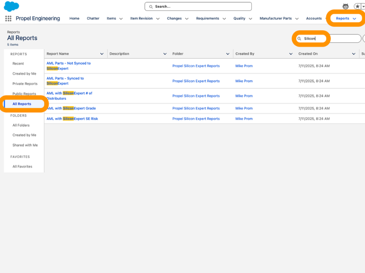This screenshot has height=273, width=365.
Task: Click the astronaut Trailhead icon
Action: point(345,6)
